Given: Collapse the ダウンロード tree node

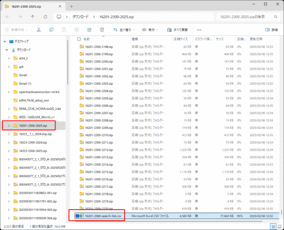Looking at the screenshot, I should coord(7,50).
